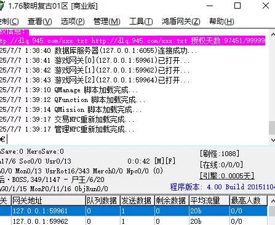Click the log scrollbar thumb
Screen dimensions: 275x225
point(273,128)
